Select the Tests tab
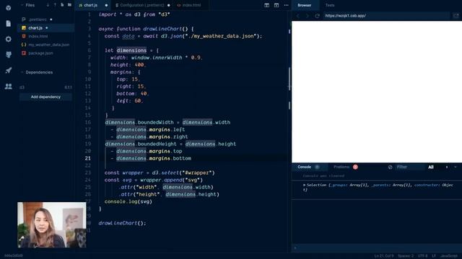 click(330, 5)
